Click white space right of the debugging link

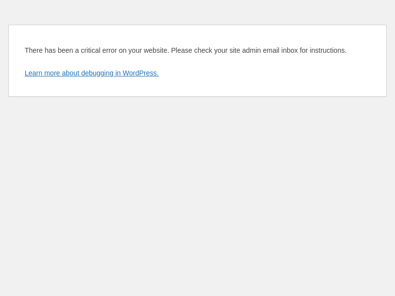pyautogui.click(x=272, y=73)
